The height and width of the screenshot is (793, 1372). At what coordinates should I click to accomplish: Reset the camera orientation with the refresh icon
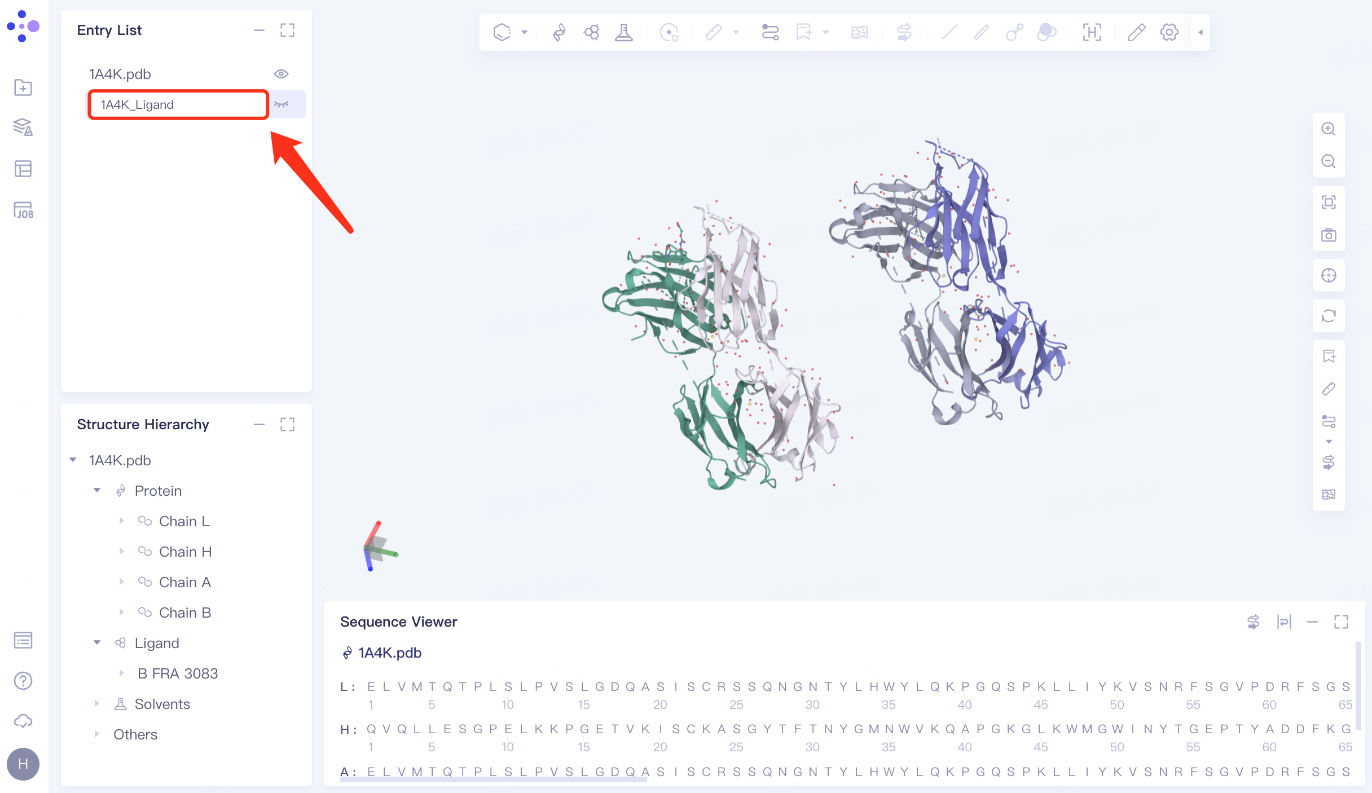click(1329, 316)
